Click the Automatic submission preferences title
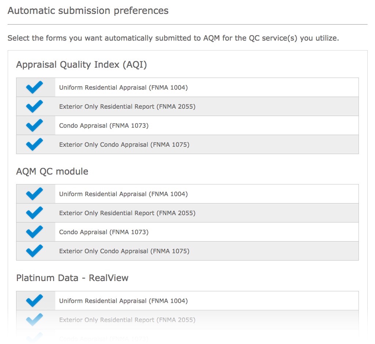This screenshot has height=344, width=375. [x=88, y=11]
